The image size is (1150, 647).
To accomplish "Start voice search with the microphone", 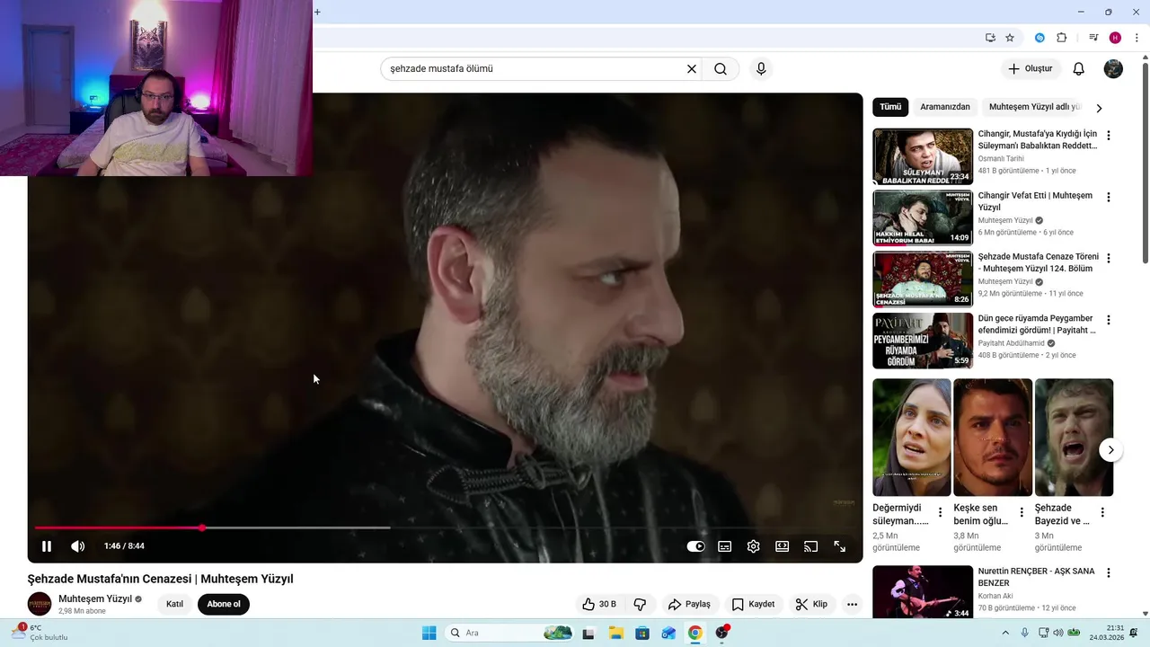I will [x=761, y=68].
